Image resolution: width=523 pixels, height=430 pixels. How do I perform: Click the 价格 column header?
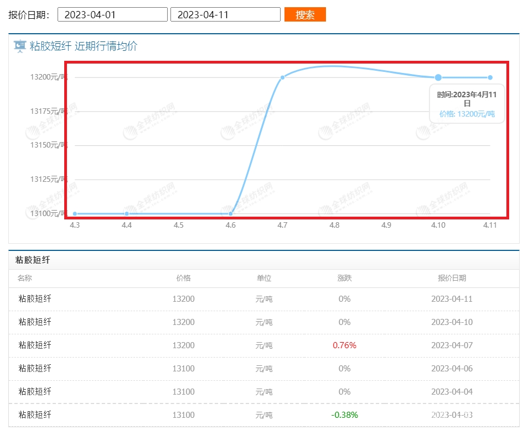click(x=183, y=278)
